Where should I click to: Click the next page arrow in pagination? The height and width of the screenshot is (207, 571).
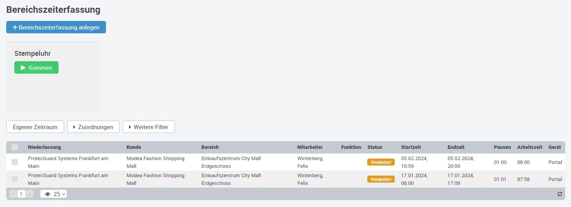tap(30, 194)
